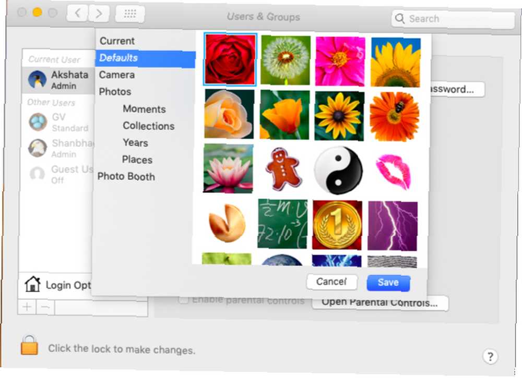Select the Earth globe picture
This screenshot has width=522, height=378.
(x=282, y=260)
